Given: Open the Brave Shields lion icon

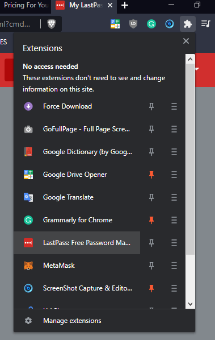Looking at the screenshot, I should point(52,24).
